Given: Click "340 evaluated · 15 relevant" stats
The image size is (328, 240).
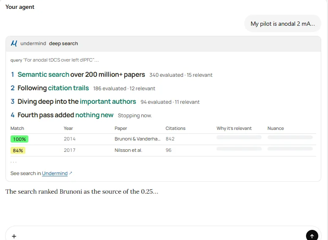Looking at the screenshot, I should [x=181, y=75].
